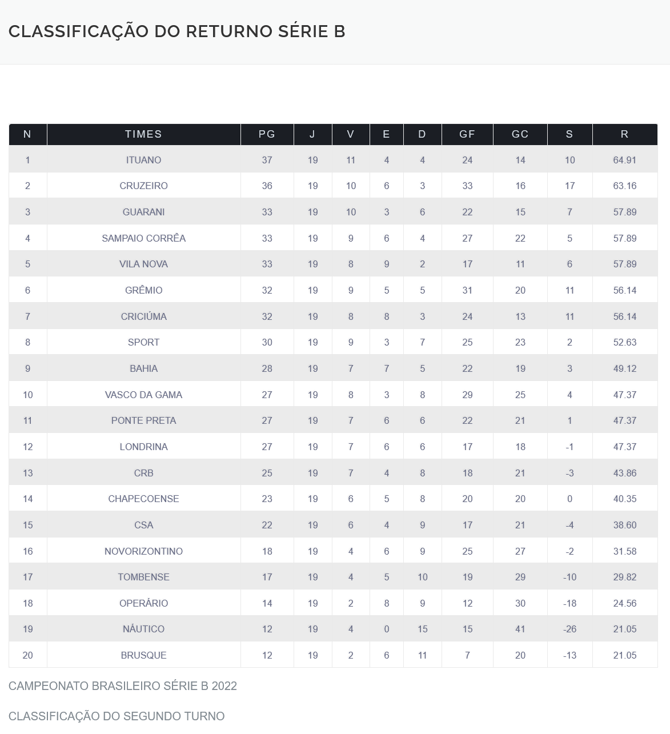Click the S column header
The height and width of the screenshot is (734, 670).
click(x=569, y=134)
